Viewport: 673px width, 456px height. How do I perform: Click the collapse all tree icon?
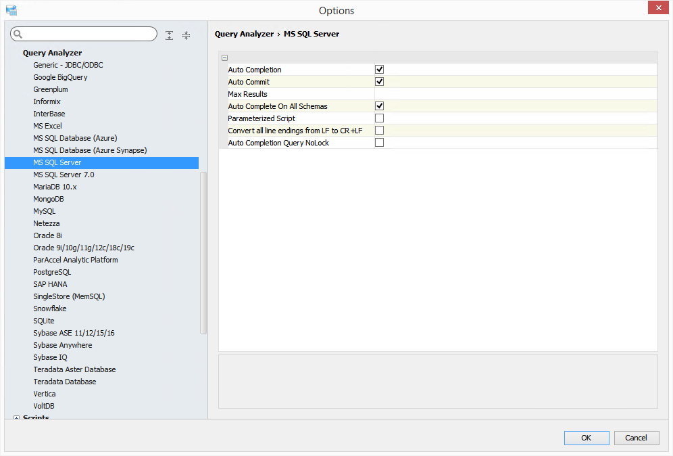click(x=186, y=35)
